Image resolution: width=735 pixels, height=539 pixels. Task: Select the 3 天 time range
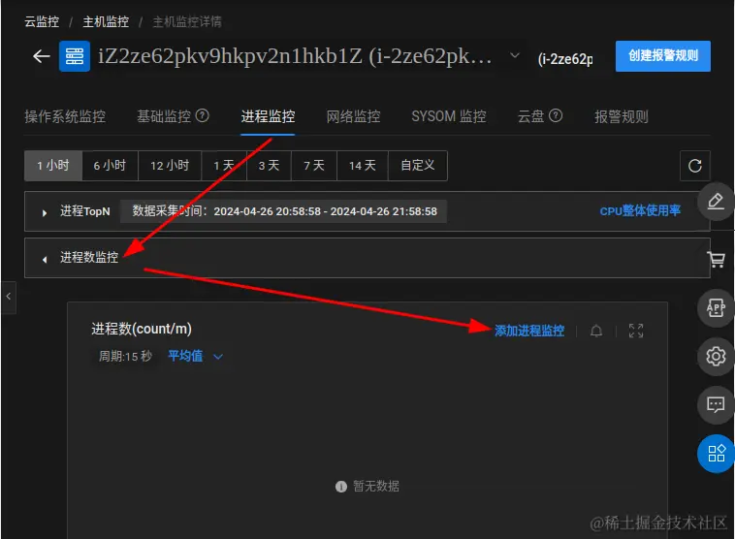tap(269, 166)
